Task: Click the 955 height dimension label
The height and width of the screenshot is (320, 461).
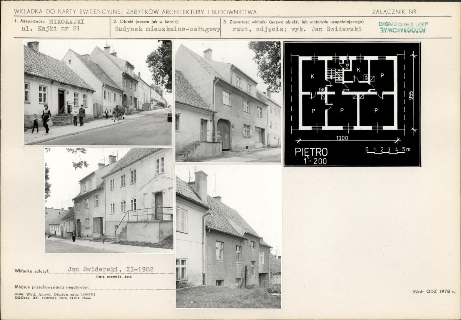Action: (411, 95)
